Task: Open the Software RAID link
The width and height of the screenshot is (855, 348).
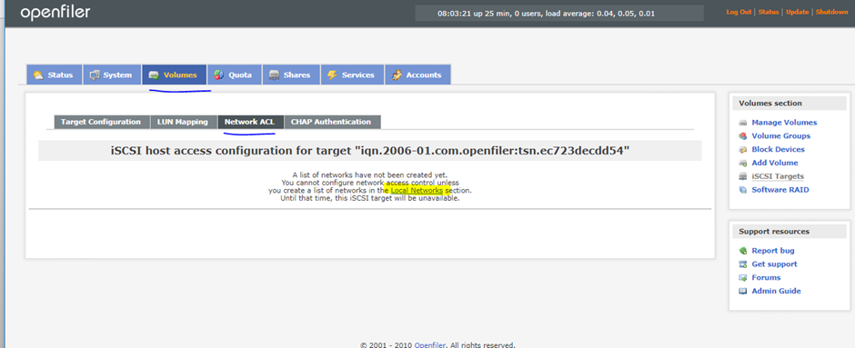Action: tap(780, 190)
